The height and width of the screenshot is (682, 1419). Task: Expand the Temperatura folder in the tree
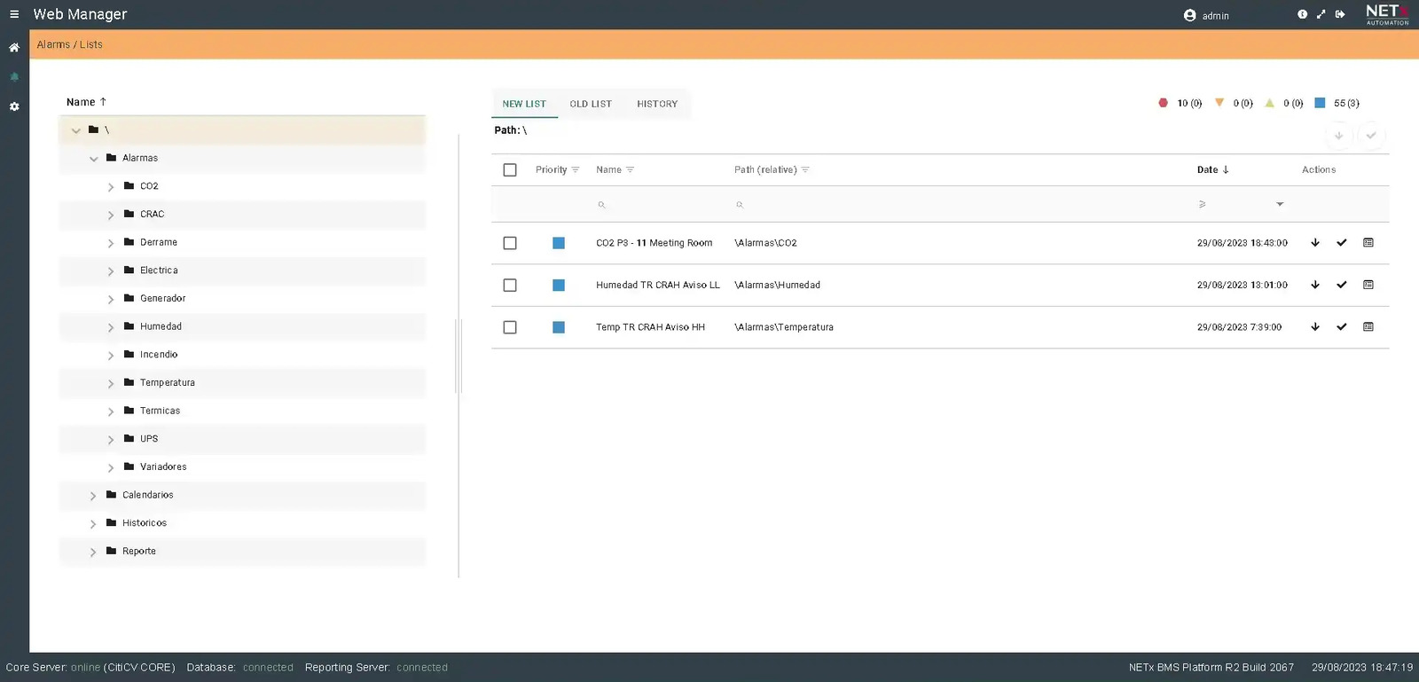point(111,383)
